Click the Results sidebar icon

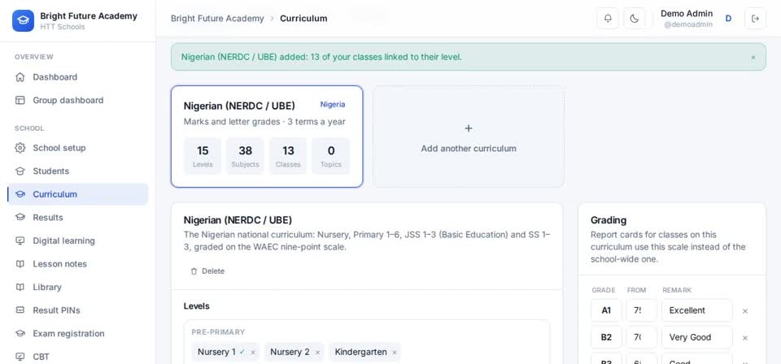[x=20, y=217]
